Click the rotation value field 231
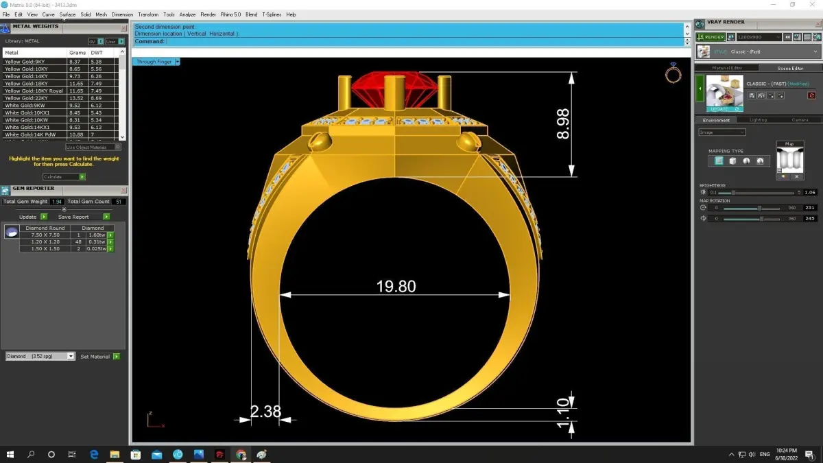 pyautogui.click(x=811, y=208)
